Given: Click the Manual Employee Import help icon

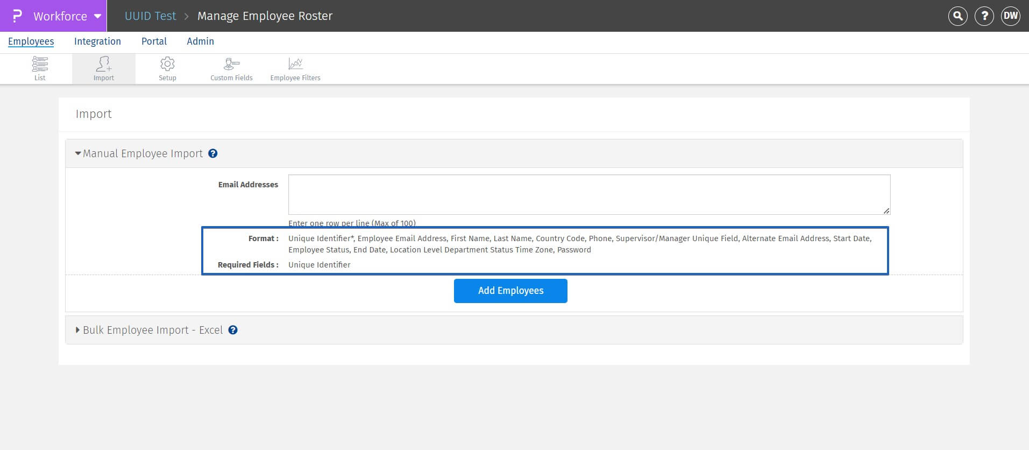Looking at the screenshot, I should 213,153.
